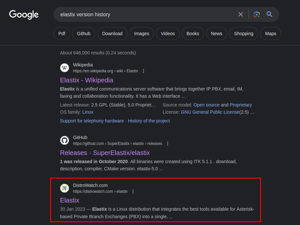Click the 'GitHub' site name
The image size is (300, 225).
(80, 137)
